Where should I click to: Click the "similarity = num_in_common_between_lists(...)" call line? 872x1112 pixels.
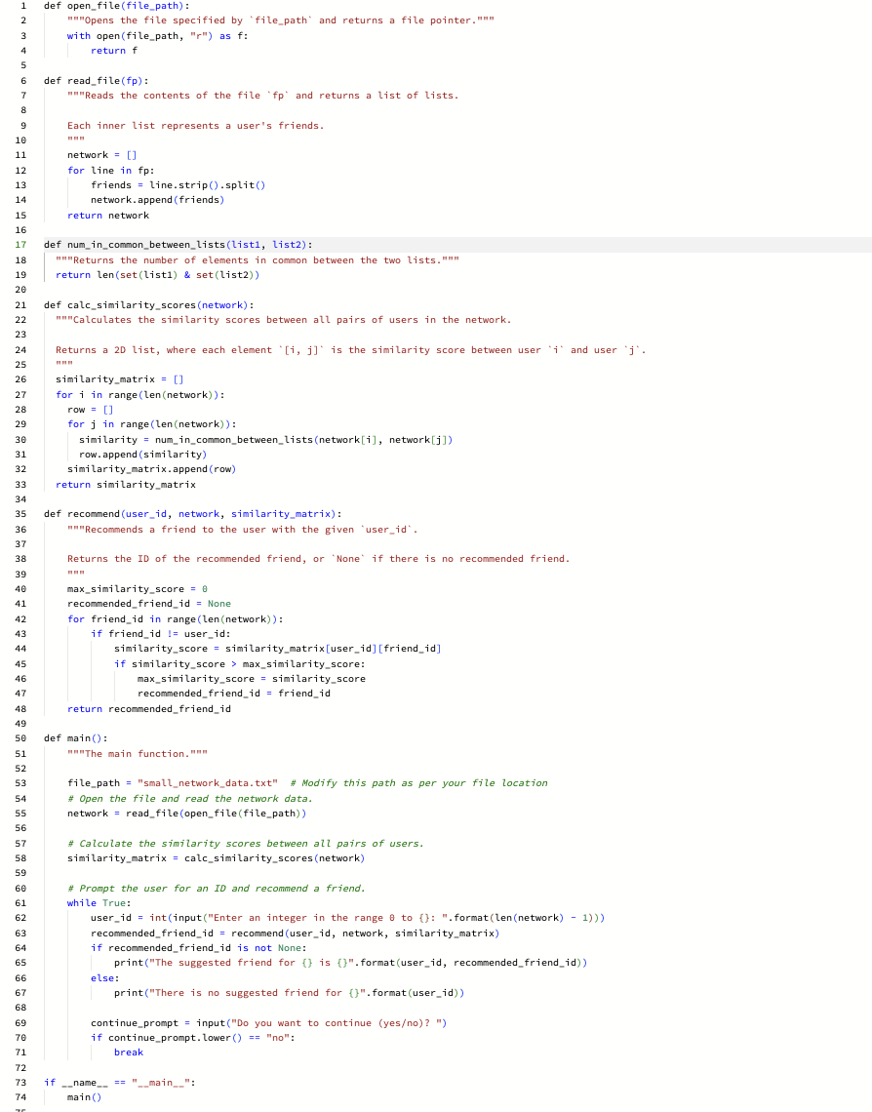coord(266,440)
